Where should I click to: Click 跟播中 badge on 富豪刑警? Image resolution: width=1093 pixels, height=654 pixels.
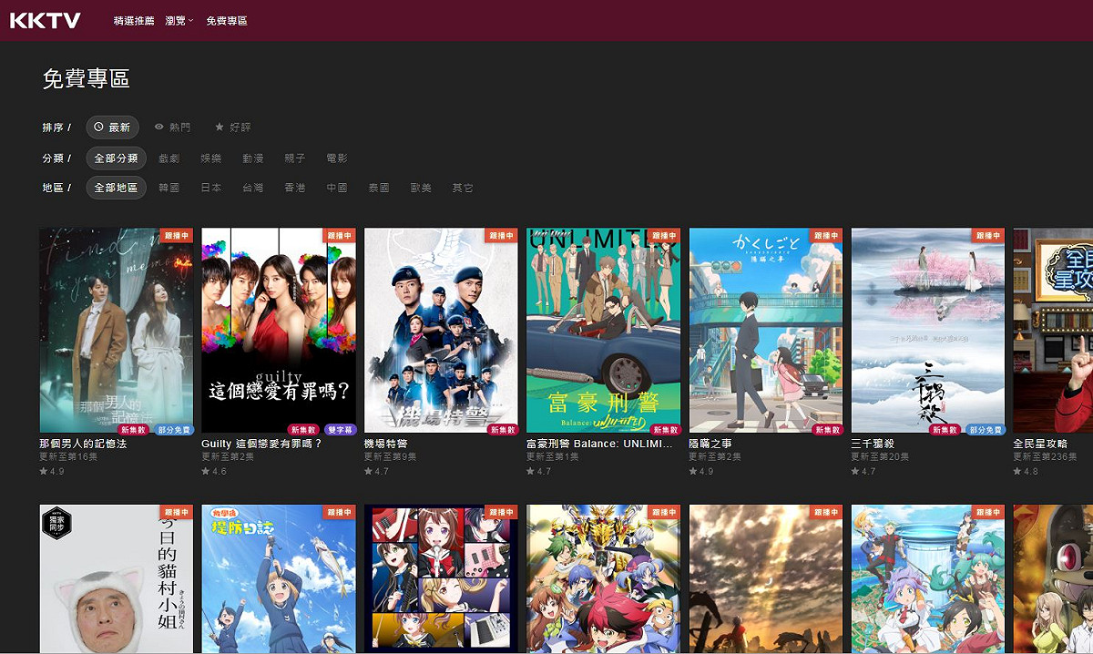(662, 235)
